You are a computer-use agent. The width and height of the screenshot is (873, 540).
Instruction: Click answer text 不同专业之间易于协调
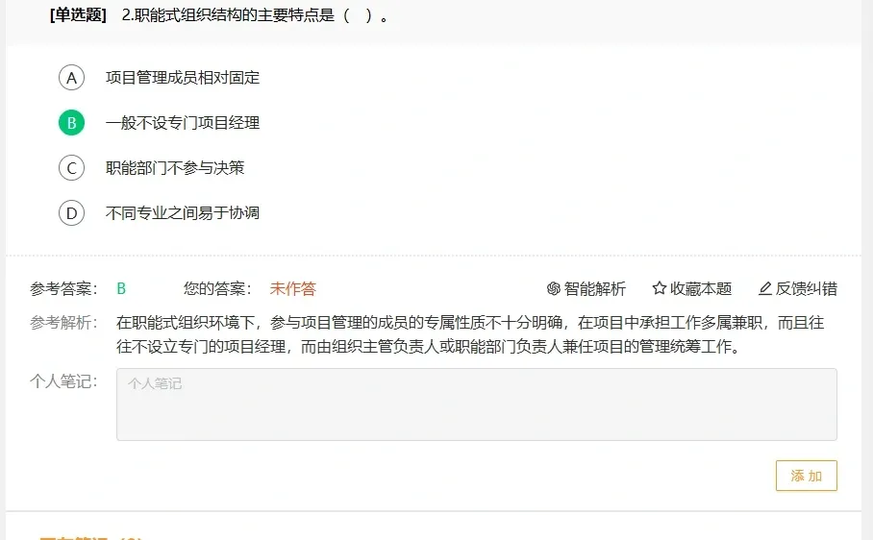tap(183, 213)
